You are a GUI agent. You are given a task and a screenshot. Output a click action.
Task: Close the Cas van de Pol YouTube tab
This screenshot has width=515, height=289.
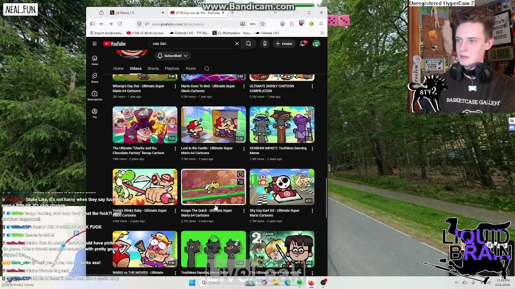(x=223, y=13)
